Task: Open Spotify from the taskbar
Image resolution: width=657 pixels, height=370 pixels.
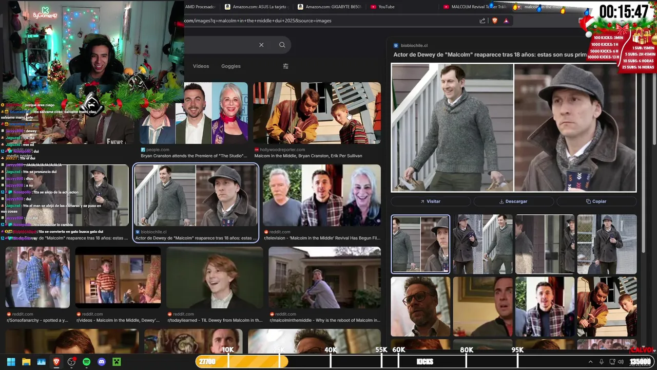Action: tap(86, 362)
